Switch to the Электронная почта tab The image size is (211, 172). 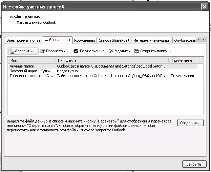23,40
